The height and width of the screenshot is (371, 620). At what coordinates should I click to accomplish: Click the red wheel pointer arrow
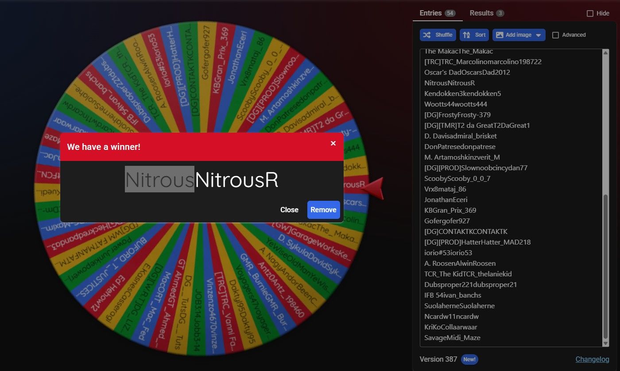pos(372,188)
